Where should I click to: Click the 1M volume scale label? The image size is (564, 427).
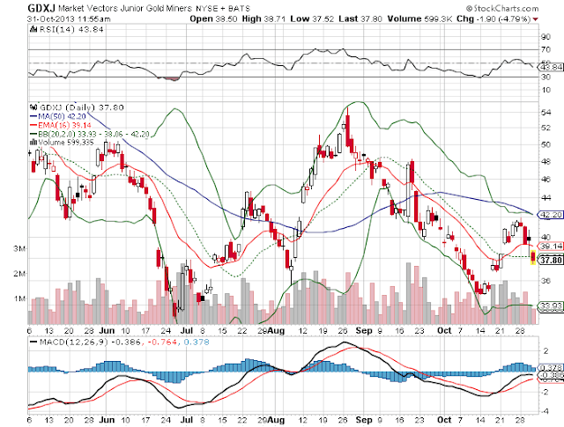click(19, 298)
